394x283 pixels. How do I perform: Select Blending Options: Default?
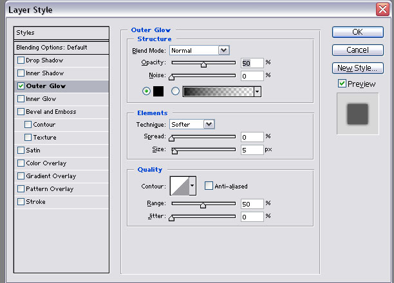pos(61,48)
